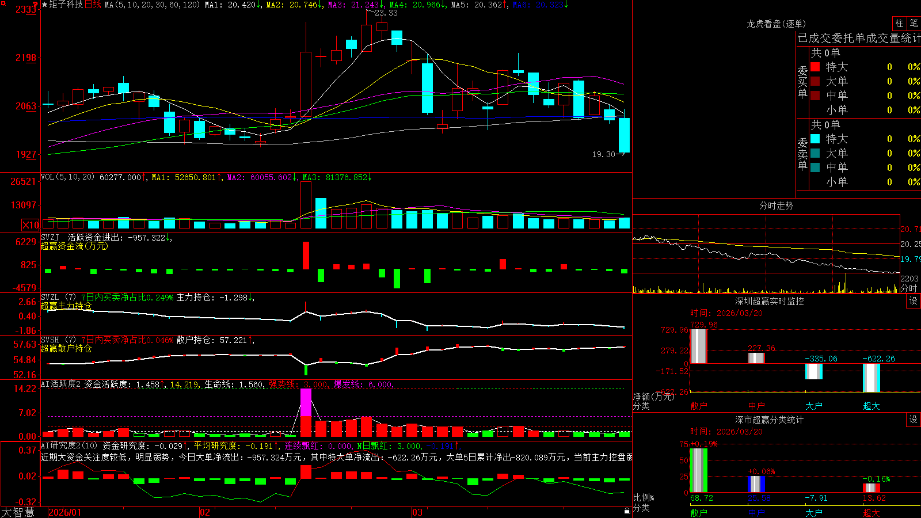This screenshot has height=518, width=921.
Task: Click the 大智慧 logo at bottom left
Action: point(18,512)
